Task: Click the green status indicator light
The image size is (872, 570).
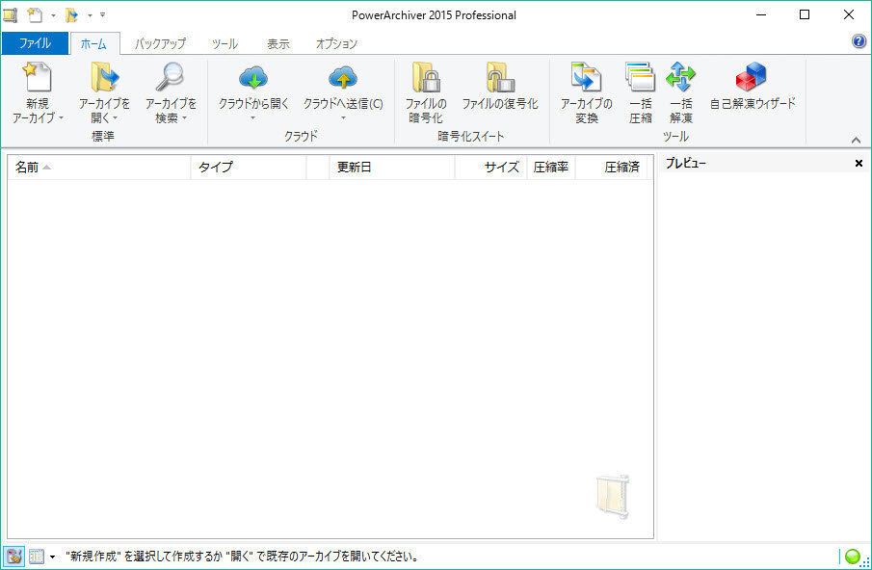Action: coord(852,556)
